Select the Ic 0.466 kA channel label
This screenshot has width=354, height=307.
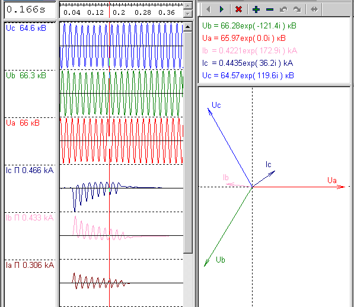pyautogui.click(x=30, y=171)
